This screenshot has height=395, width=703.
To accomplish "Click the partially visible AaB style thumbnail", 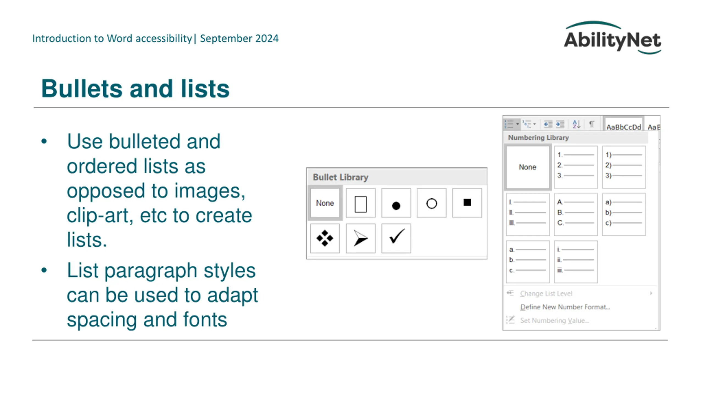I will [x=653, y=125].
